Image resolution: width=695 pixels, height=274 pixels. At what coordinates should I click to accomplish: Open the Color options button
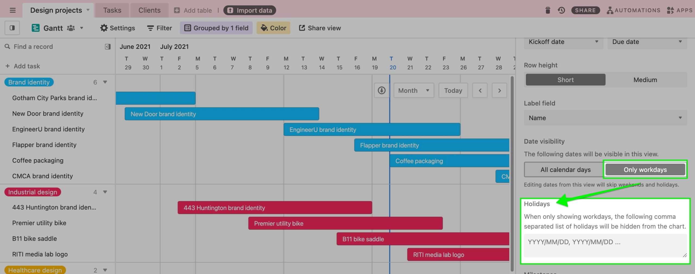click(273, 28)
